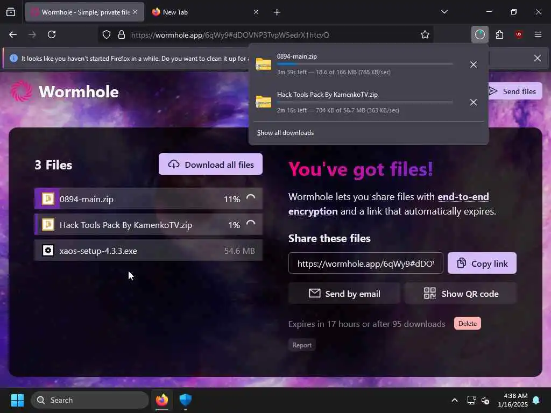Viewport: 551px width, 413px height.
Task: Click the Wormhole logo swirl icon
Action: pos(21,91)
